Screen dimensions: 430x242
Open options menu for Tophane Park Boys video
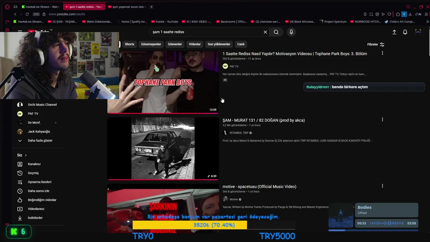pos(382,53)
